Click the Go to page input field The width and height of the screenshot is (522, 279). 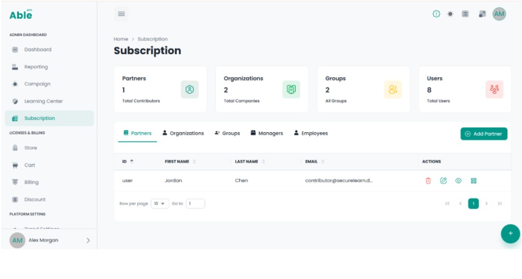click(195, 204)
